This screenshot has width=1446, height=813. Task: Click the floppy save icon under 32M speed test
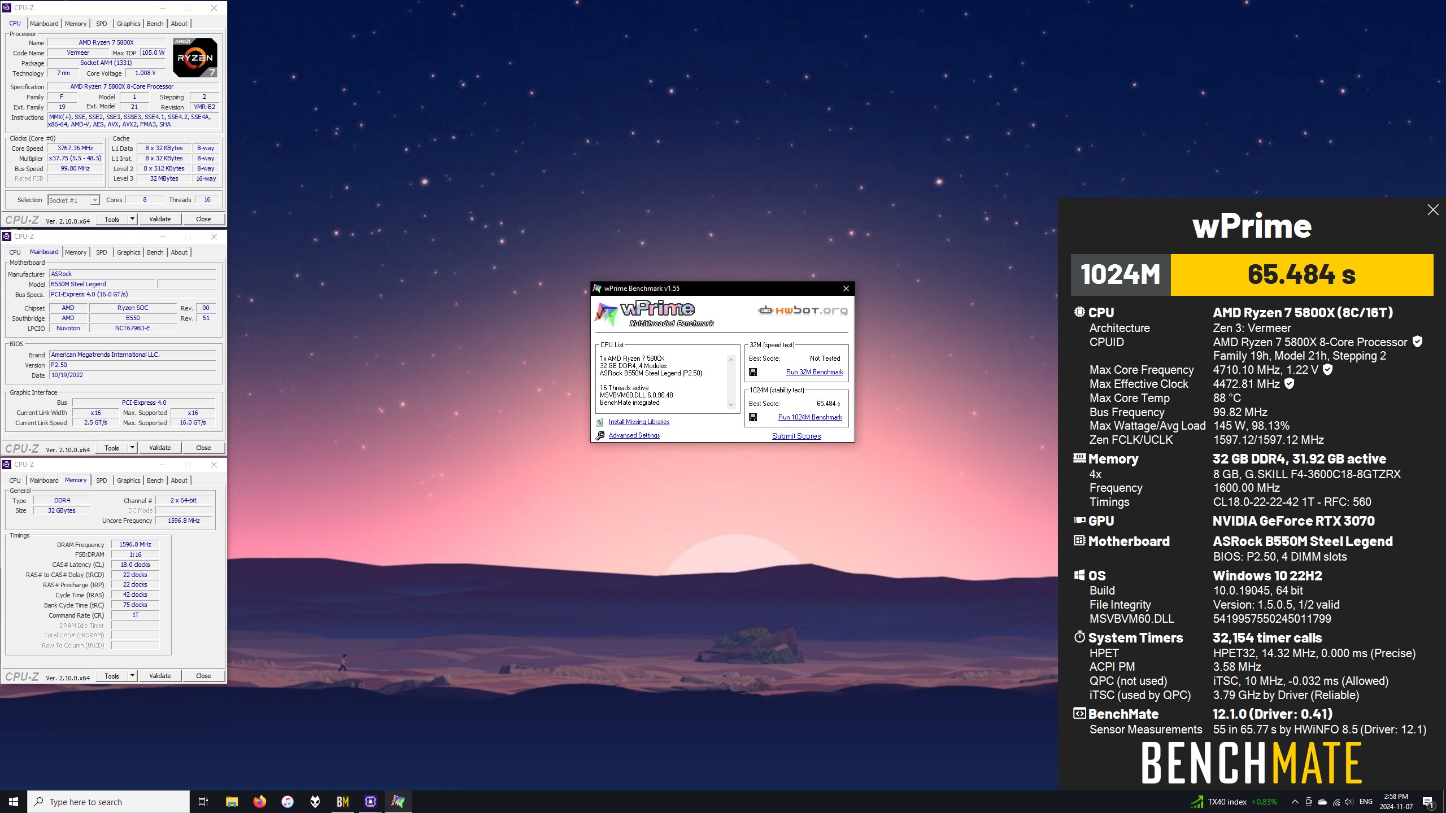point(753,372)
